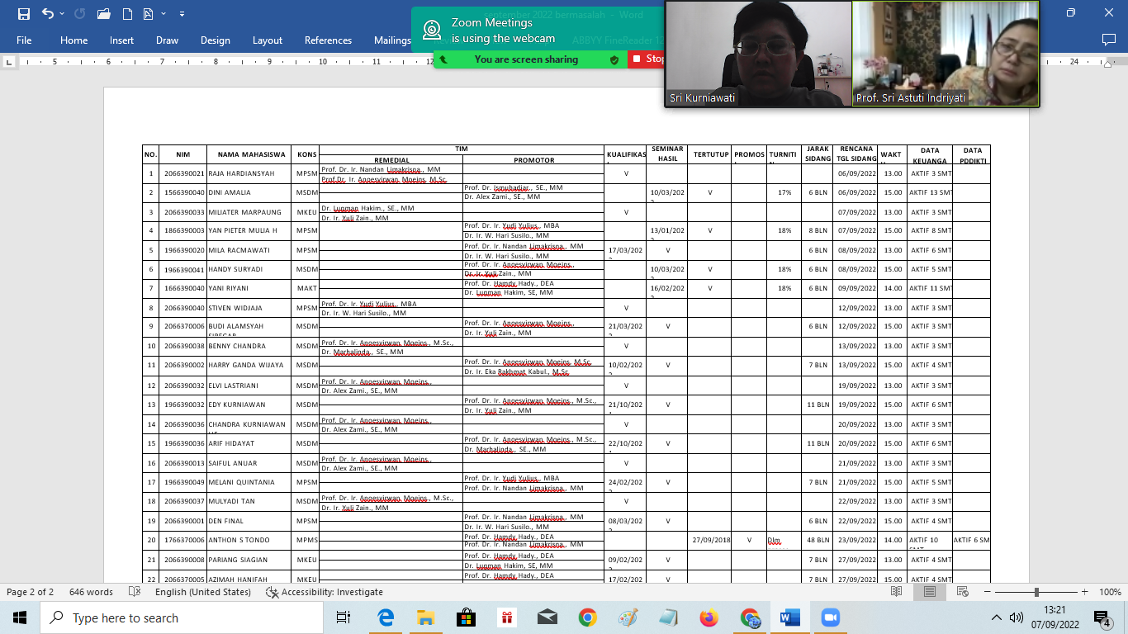The image size is (1128, 634).
Task: Click the red gift taskbar icon
Action: click(x=506, y=617)
